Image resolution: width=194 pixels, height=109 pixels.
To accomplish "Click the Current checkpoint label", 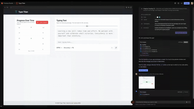I will pyautogui.click(x=185, y=92).
